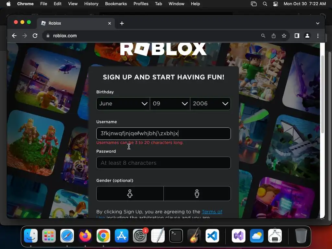Open Chrome's three-dot menu
Viewport: 332px width, 249px height.
click(318, 36)
